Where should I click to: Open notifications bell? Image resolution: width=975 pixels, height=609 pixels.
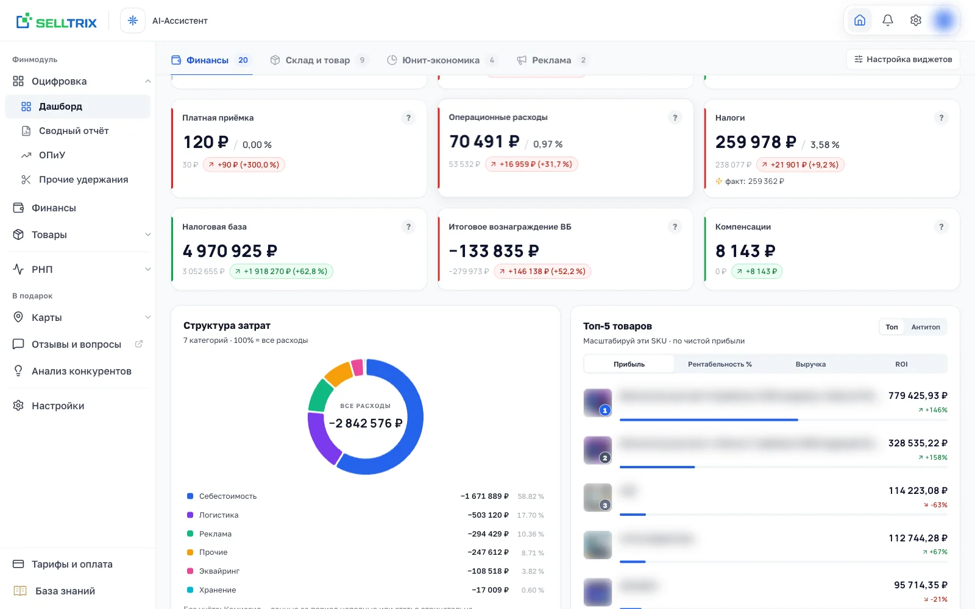point(888,20)
